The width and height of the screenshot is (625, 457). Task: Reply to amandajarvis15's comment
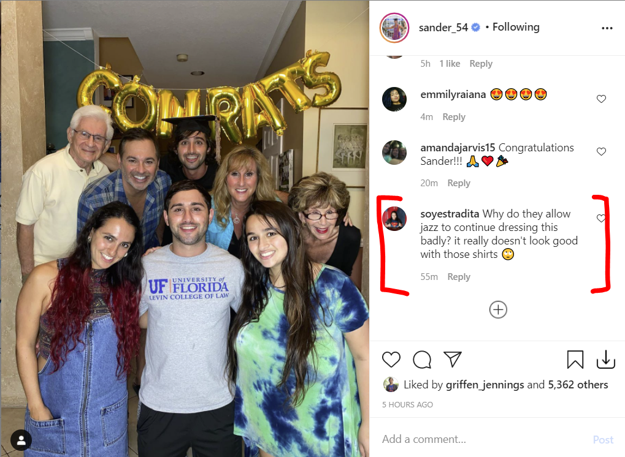pyautogui.click(x=459, y=183)
